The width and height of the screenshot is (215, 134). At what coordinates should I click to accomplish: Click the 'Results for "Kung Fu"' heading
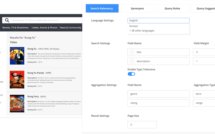23,38
